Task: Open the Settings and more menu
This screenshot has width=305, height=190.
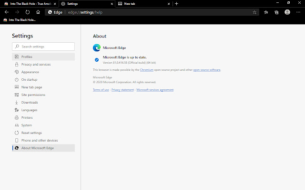Action: coord(298,12)
